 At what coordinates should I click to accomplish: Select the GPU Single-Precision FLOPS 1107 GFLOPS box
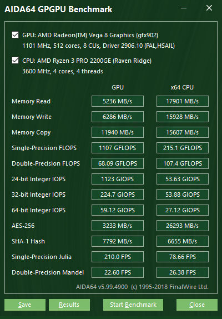(x=118, y=148)
